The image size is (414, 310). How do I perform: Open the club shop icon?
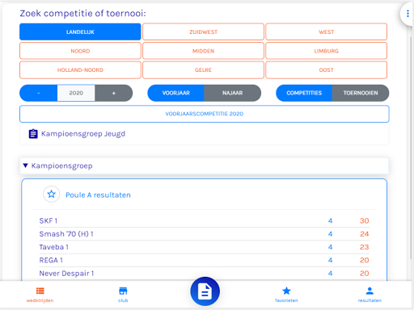point(123,291)
